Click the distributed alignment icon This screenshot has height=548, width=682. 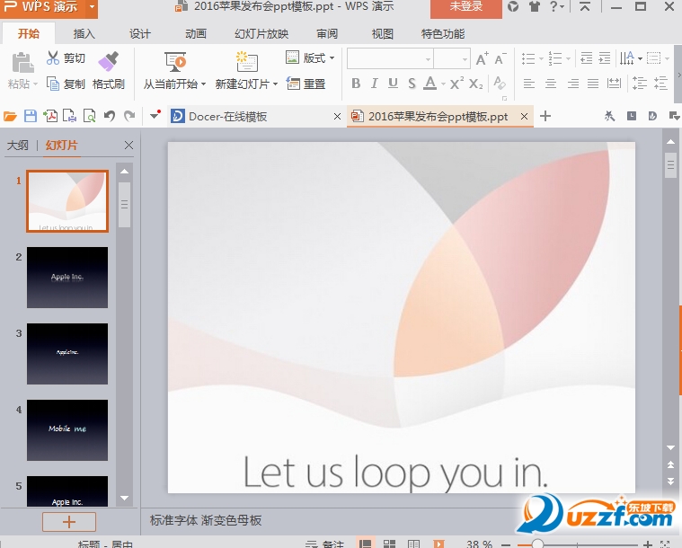tap(614, 83)
